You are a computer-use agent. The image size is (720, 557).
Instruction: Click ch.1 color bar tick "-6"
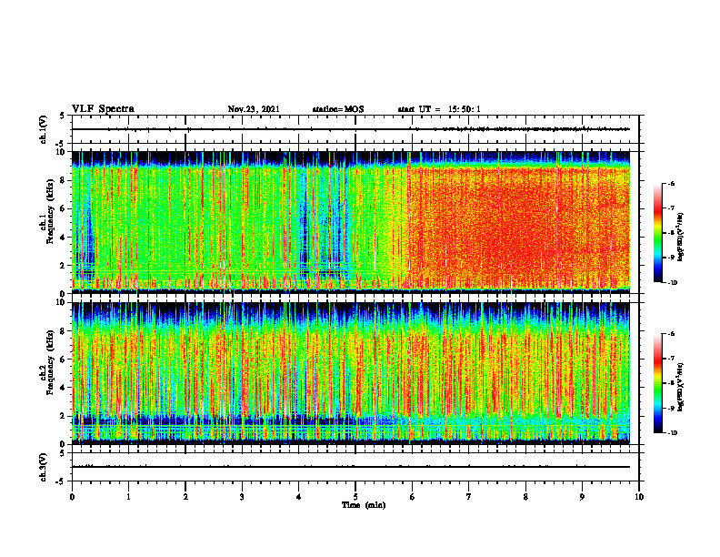672,184
